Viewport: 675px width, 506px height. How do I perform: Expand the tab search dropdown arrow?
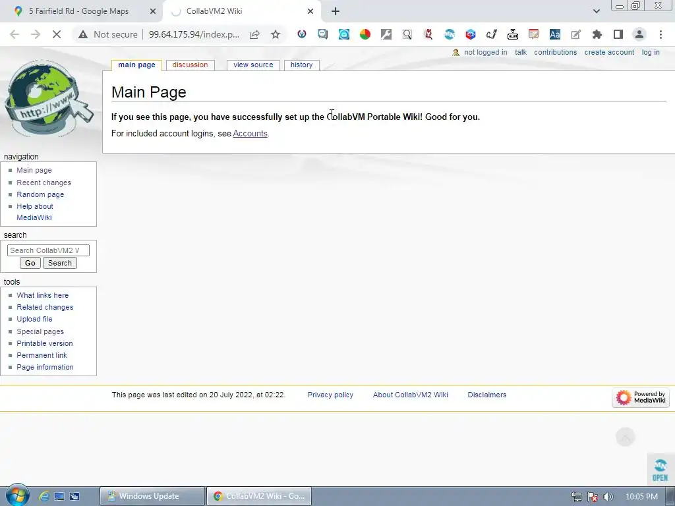point(596,11)
